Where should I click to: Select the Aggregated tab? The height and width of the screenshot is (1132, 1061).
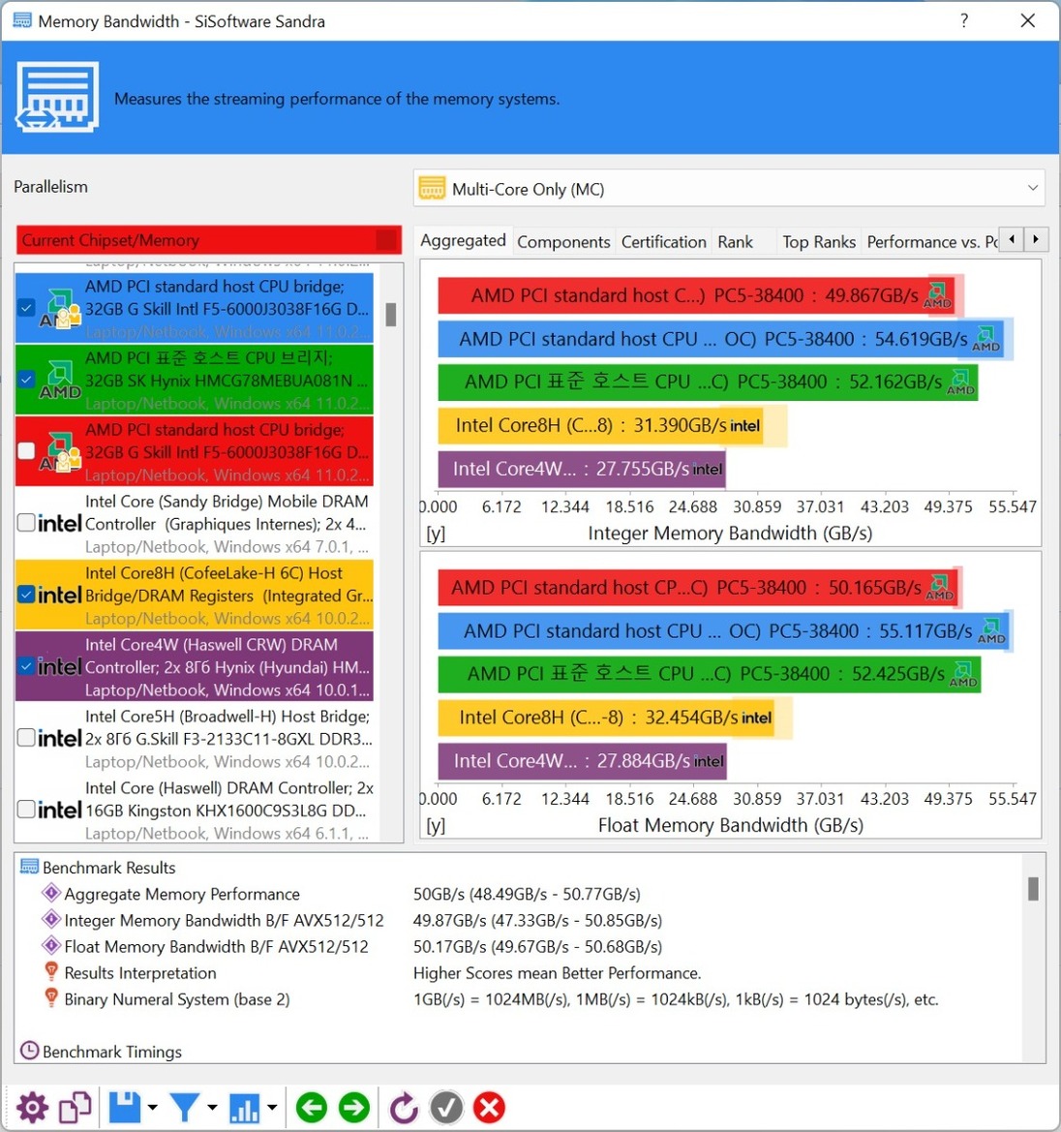coord(464,240)
